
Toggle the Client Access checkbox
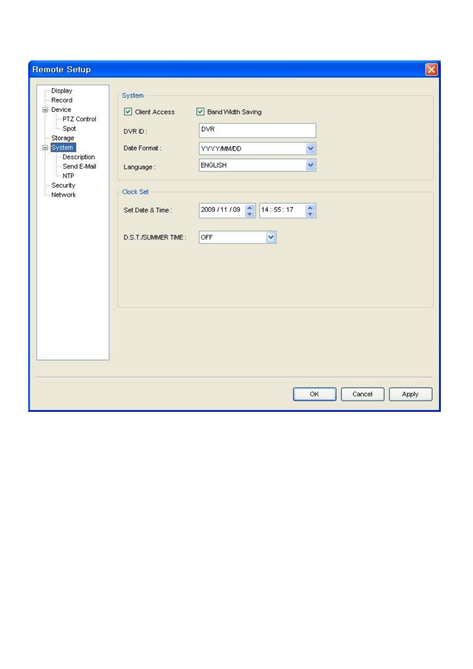[x=128, y=111]
